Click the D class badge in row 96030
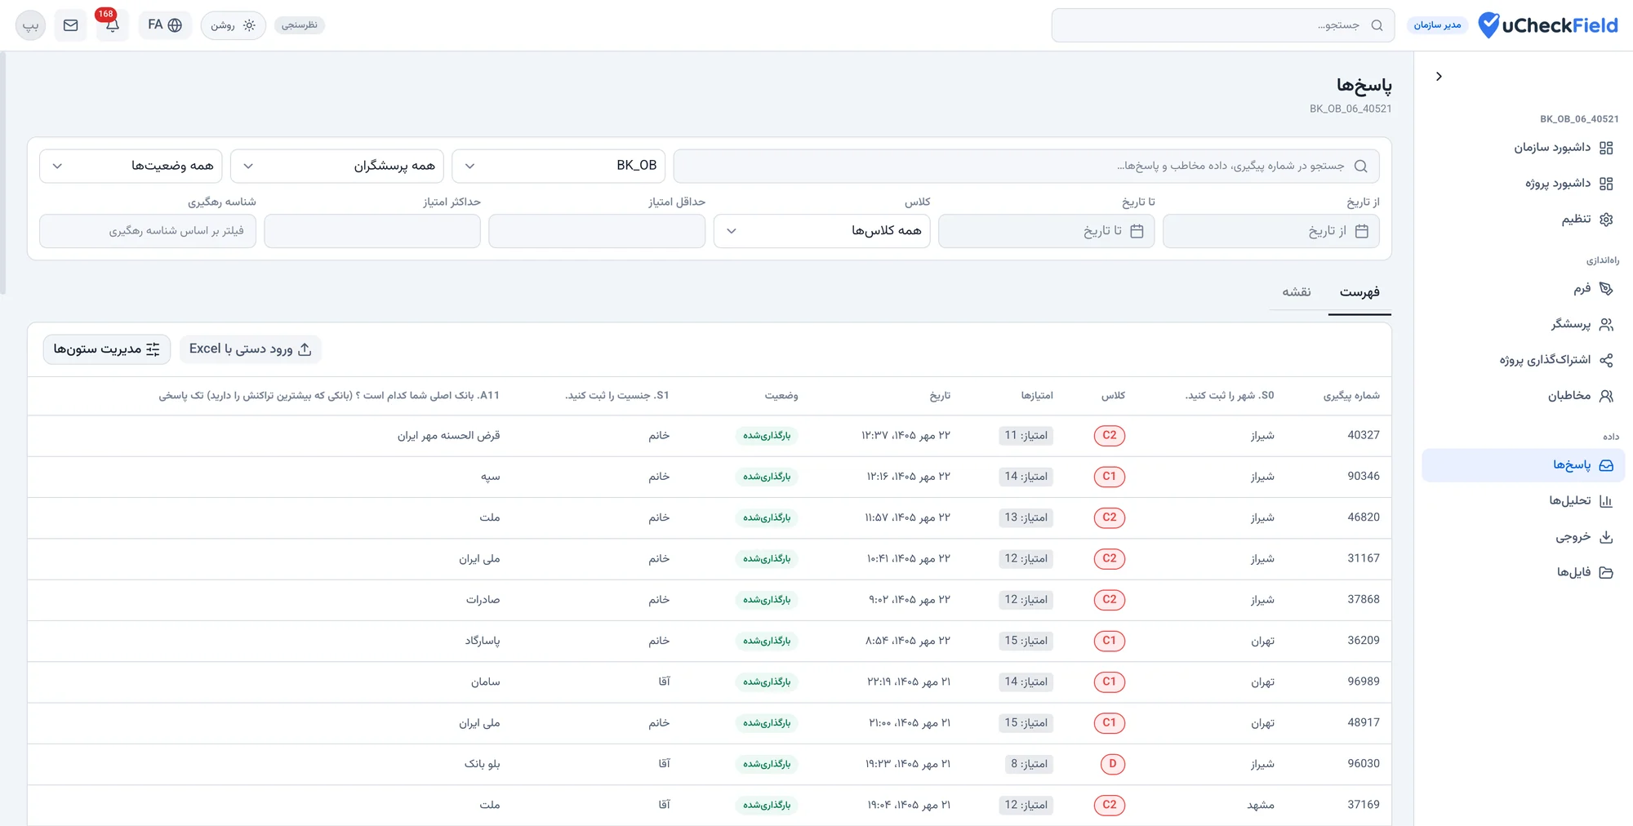 pyautogui.click(x=1112, y=764)
